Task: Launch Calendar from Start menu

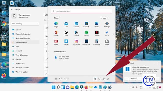Action: 76,25
